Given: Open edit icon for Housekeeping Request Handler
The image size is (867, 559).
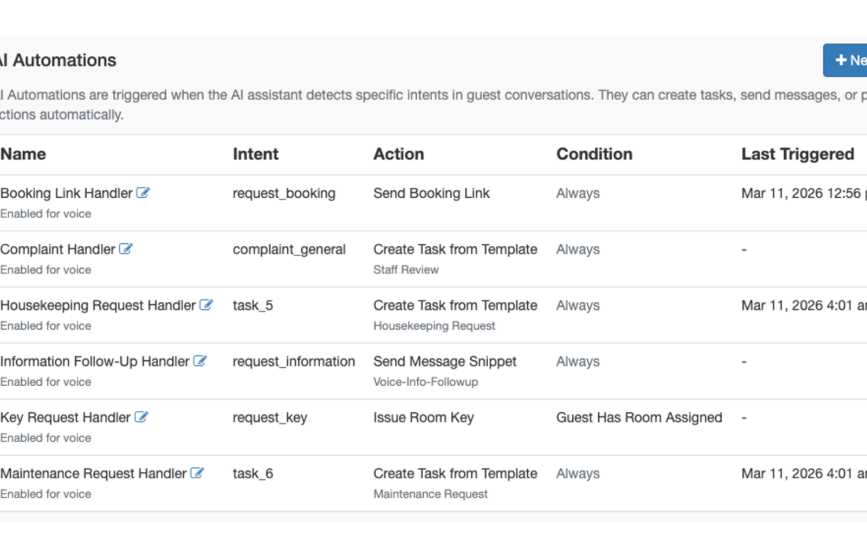Looking at the screenshot, I should coord(206,305).
